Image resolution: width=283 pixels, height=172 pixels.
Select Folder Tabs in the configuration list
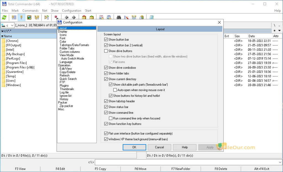(x=67, y=48)
